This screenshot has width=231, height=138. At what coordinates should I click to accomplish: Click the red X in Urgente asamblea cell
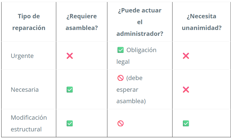pyautogui.click(x=70, y=56)
